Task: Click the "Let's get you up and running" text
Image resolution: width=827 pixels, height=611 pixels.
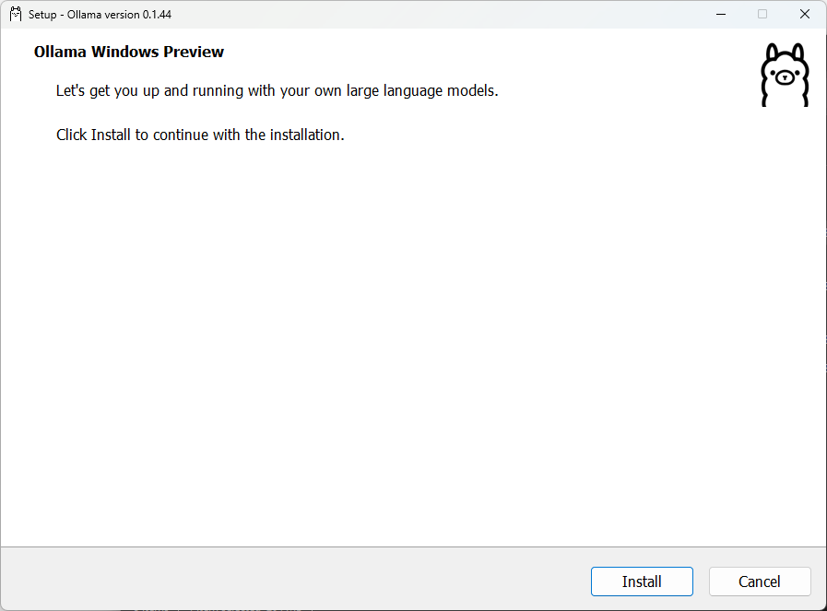Action: coord(277,91)
